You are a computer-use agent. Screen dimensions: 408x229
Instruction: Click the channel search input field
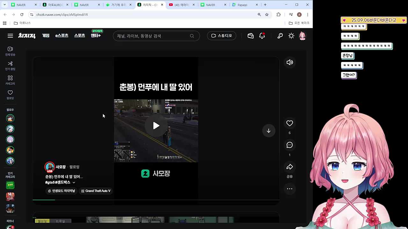pyautogui.click(x=153, y=36)
